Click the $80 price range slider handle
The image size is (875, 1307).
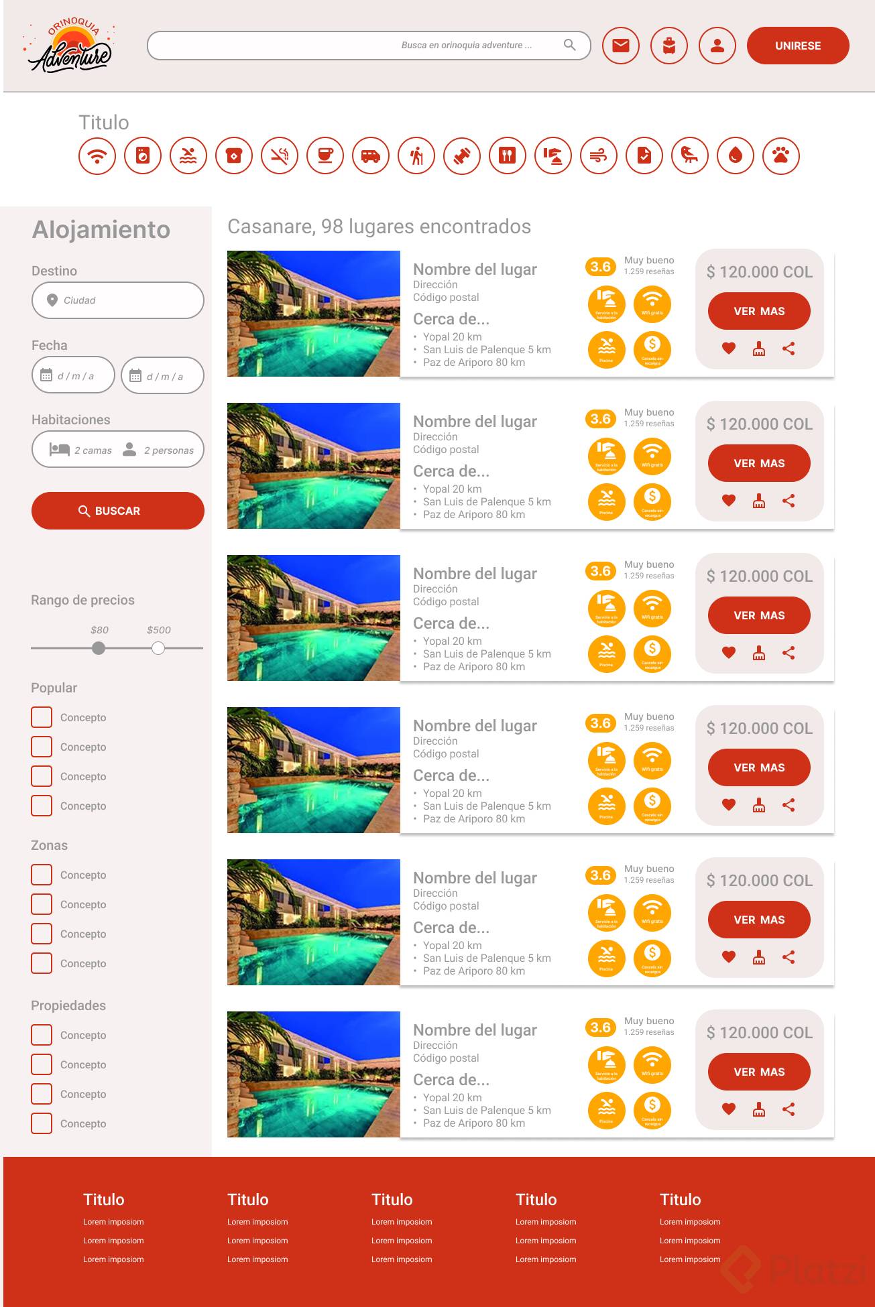click(x=99, y=648)
